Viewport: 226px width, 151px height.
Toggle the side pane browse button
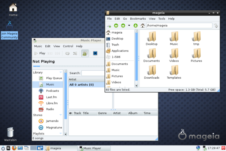[85, 53]
